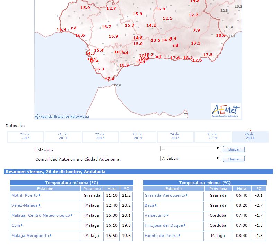This screenshot has height=248, width=278.
Task: Click the arrow icon beside Hinojosa del Duque
Action: pos(184,225)
